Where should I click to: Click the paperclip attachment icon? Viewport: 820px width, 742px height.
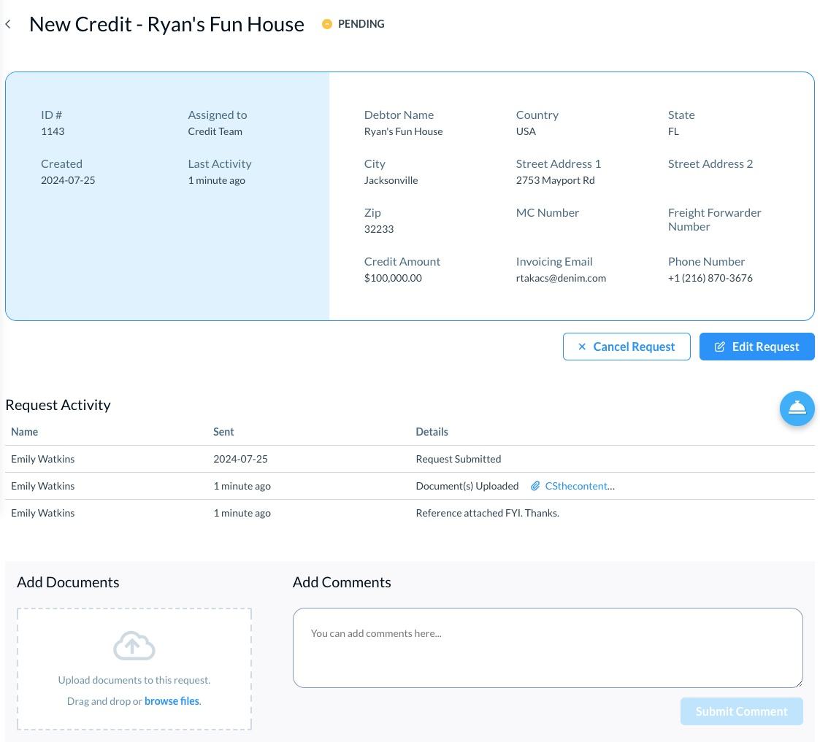pyautogui.click(x=534, y=486)
